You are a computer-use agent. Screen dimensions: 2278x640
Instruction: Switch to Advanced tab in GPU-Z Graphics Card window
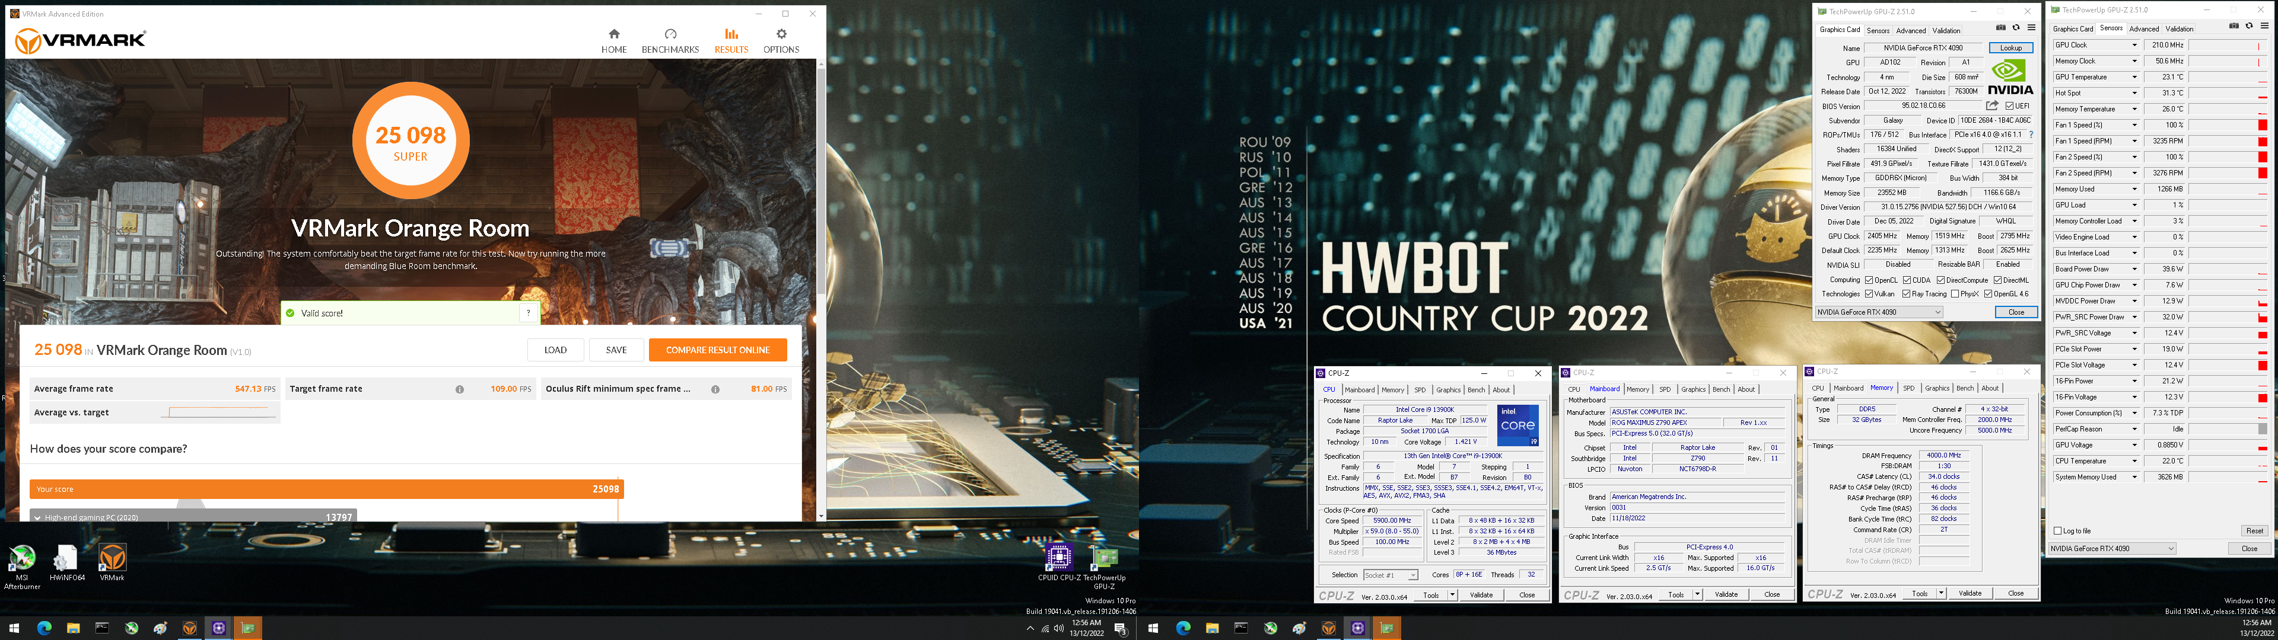coord(1911,30)
